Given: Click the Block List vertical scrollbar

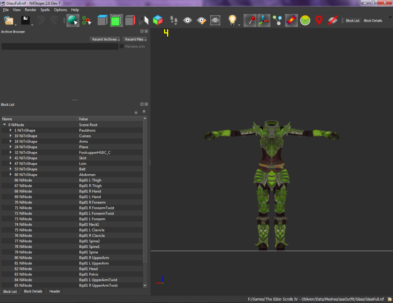Looking at the screenshot, I should pyautogui.click(x=145, y=192).
